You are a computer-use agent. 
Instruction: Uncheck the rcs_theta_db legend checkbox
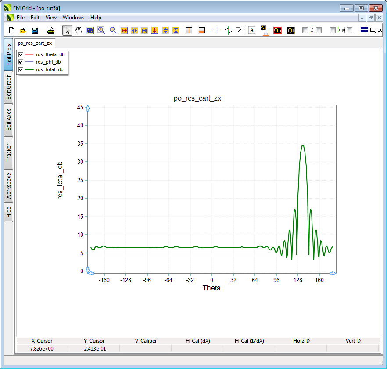(21, 54)
